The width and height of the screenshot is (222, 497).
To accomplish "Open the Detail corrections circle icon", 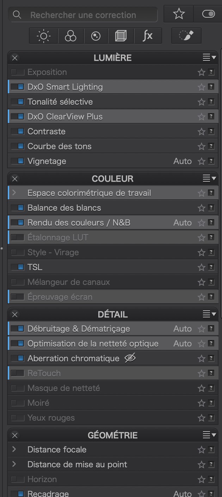I will (x=96, y=36).
